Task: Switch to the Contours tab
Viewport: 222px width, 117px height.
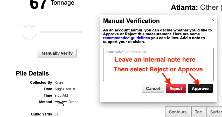Action: (178, 112)
